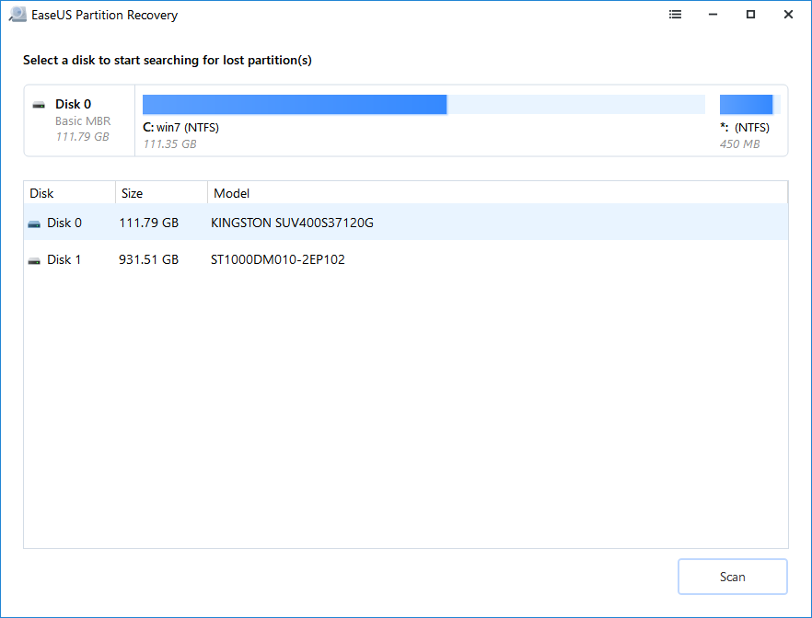812x618 pixels.
Task: Select the KINGSTON SUV400S37120G disk row
Action: click(292, 223)
